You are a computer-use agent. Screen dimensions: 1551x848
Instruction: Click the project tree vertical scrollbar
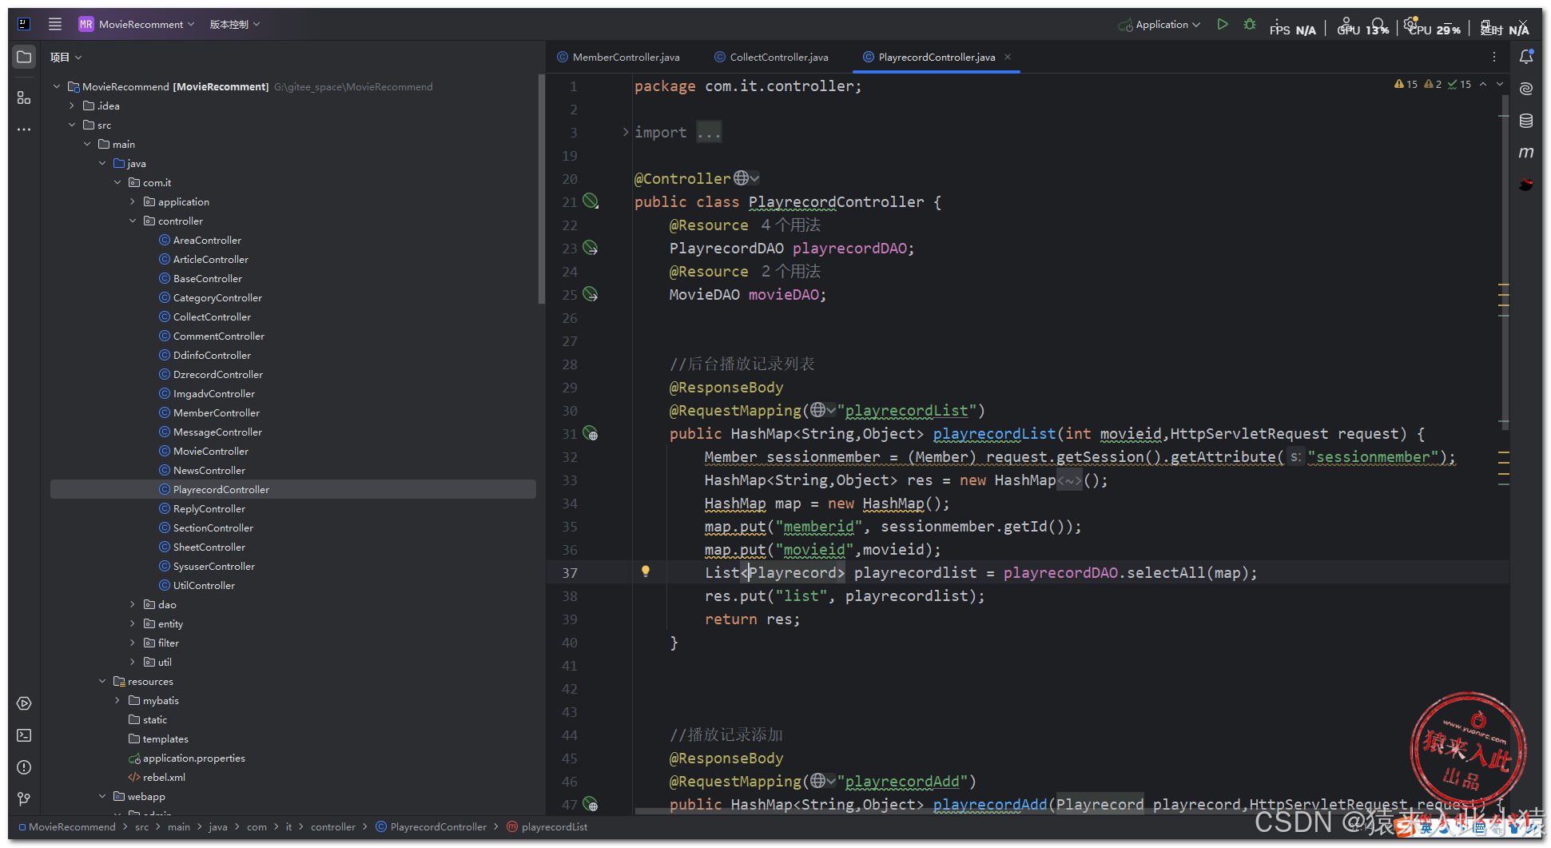pos(541,189)
